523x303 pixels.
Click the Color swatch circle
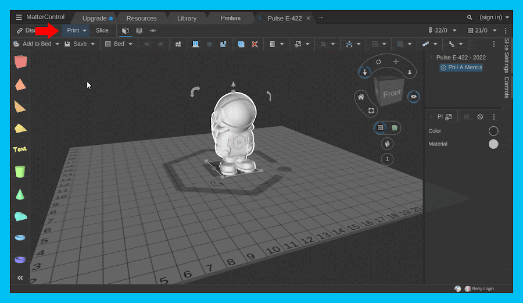pos(493,131)
